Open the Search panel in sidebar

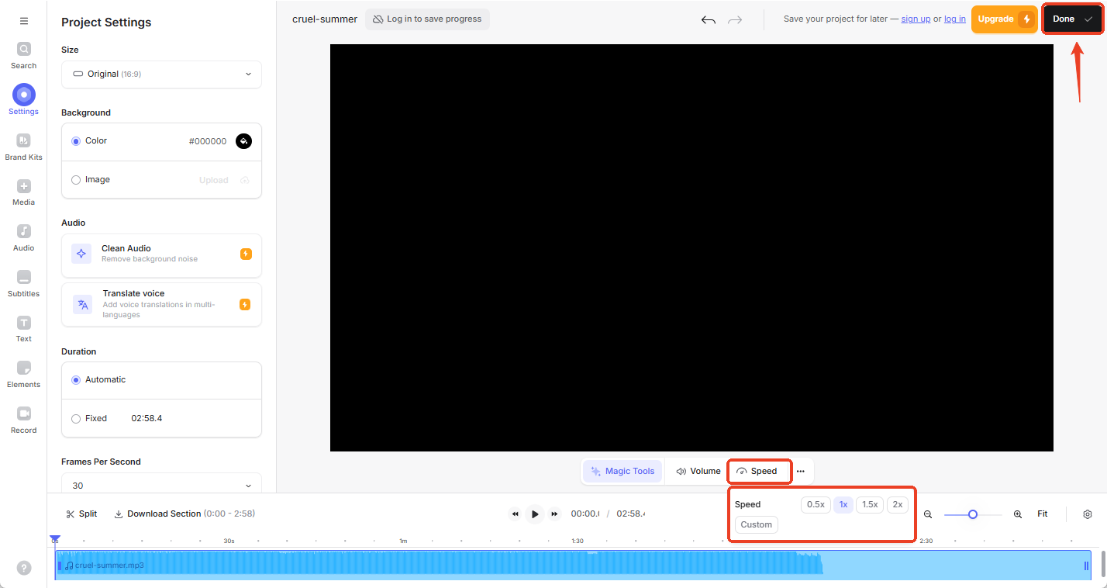(23, 54)
